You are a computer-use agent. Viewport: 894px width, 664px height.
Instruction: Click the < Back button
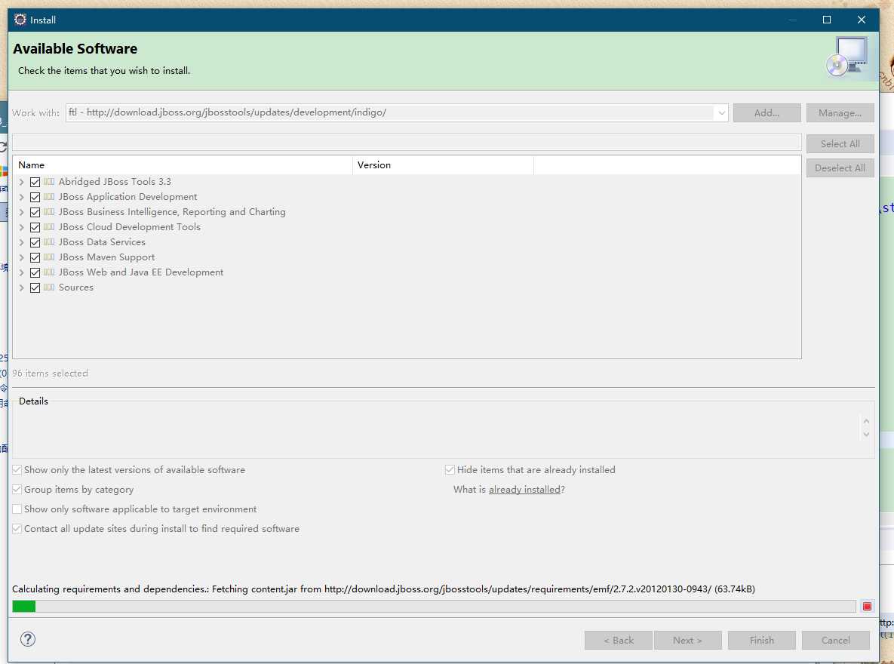click(618, 640)
